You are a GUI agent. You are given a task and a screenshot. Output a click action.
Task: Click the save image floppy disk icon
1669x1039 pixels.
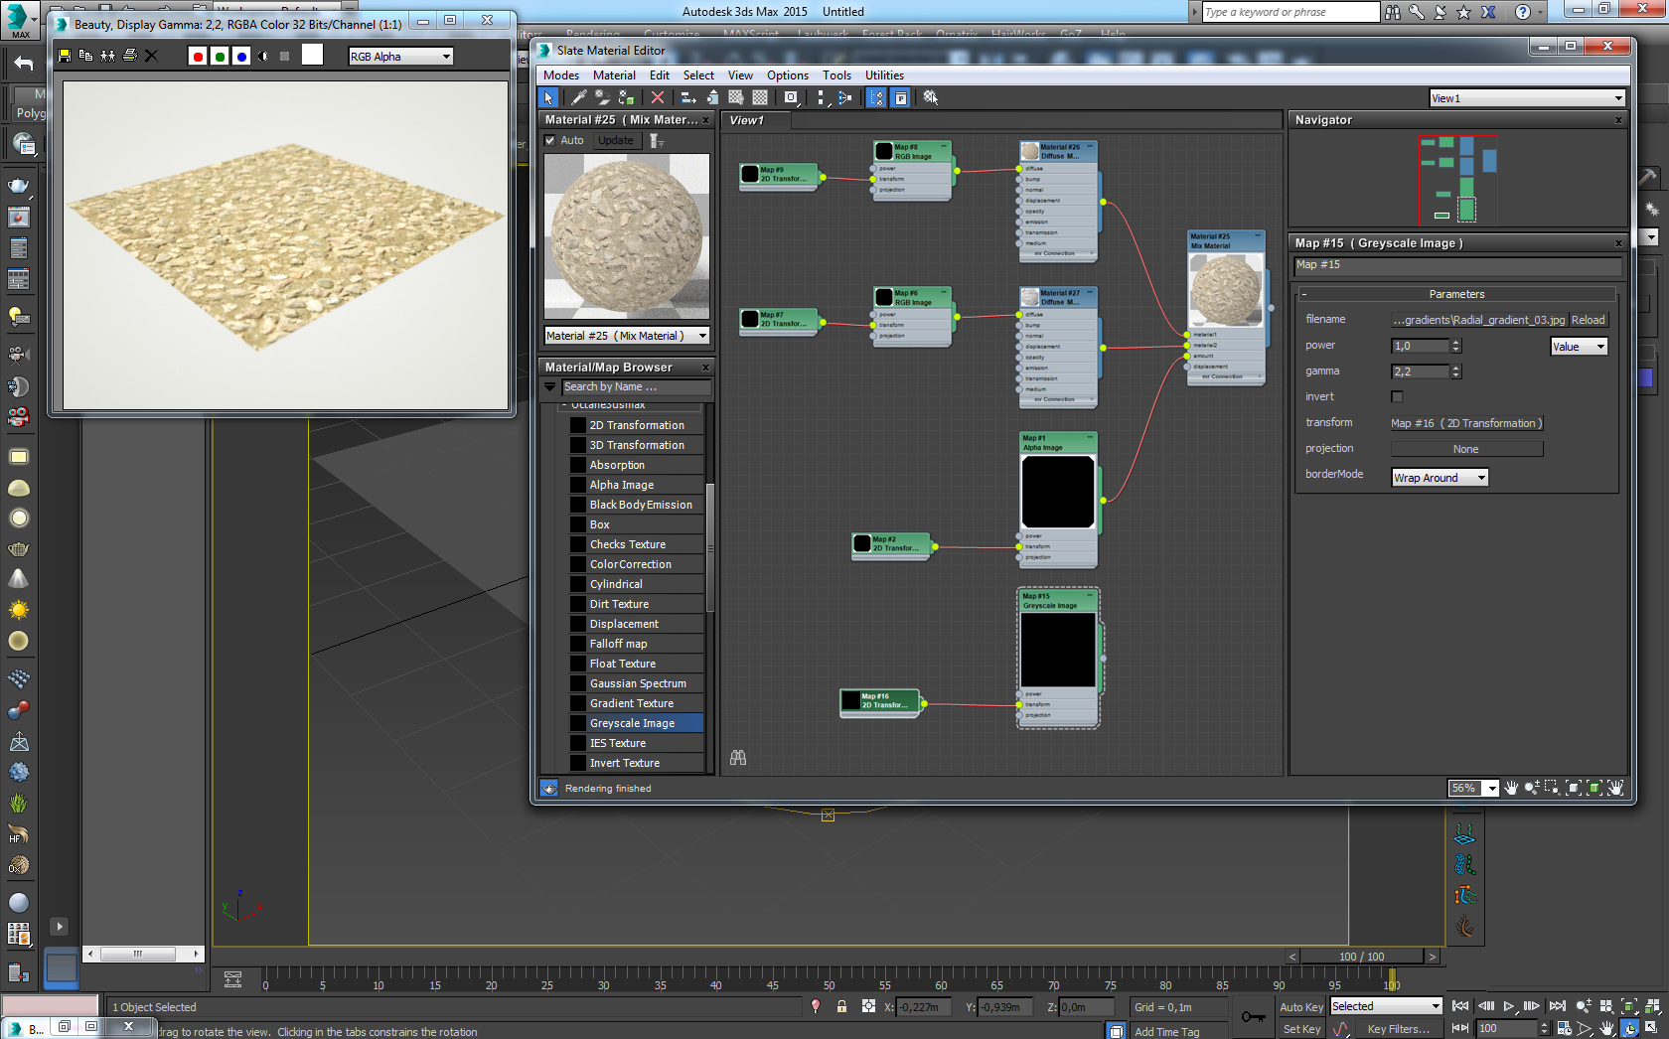[65, 56]
